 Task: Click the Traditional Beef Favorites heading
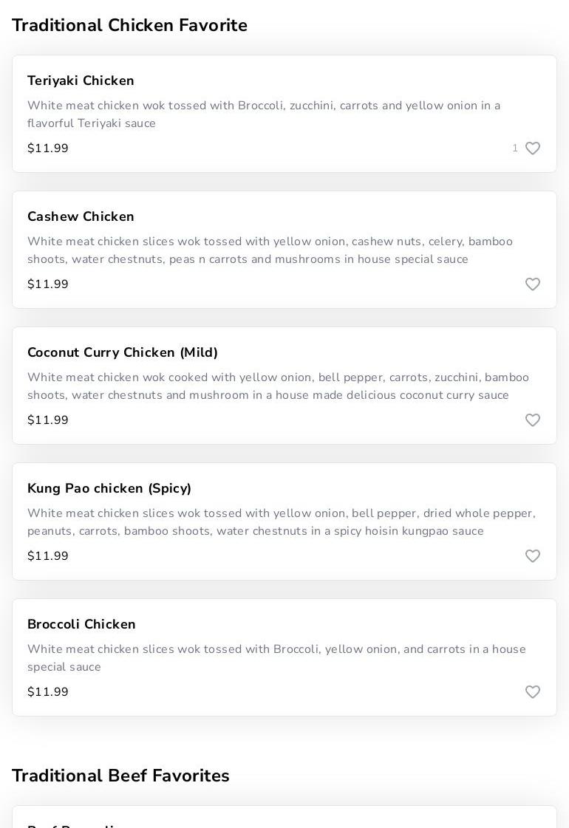(x=120, y=776)
